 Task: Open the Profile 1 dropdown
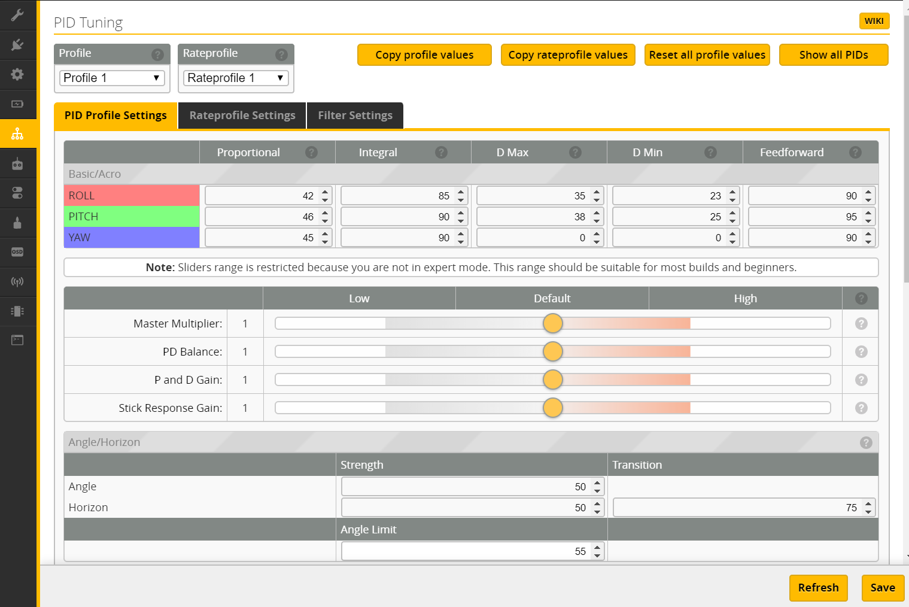[112, 78]
